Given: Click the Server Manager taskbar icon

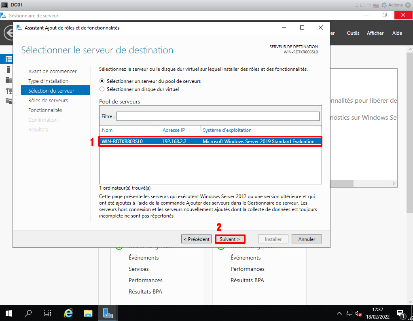Looking at the screenshot, I should coord(107,313).
